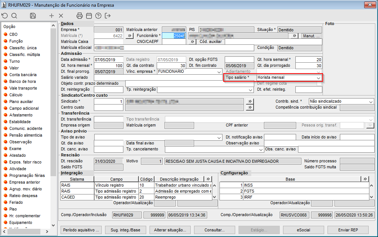Expand the Descrição integração column arrow
This screenshot has width=378, height=237.
208,179
